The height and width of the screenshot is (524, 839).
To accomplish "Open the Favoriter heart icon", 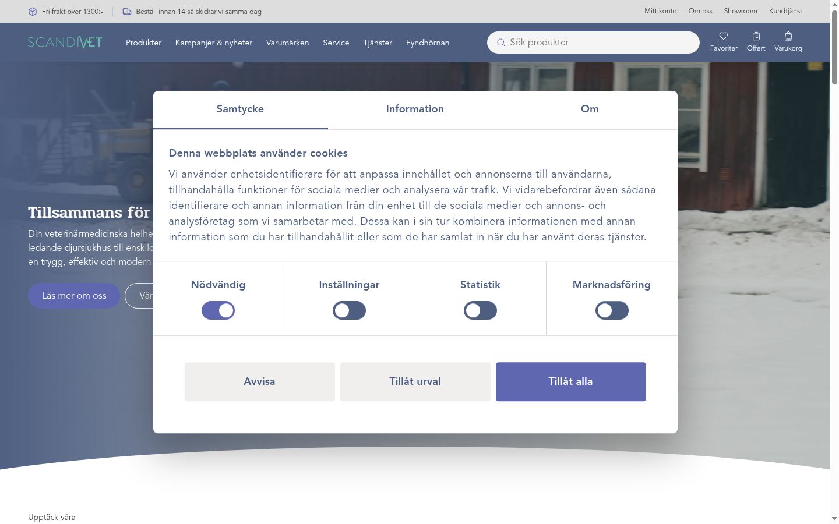I will [724, 36].
